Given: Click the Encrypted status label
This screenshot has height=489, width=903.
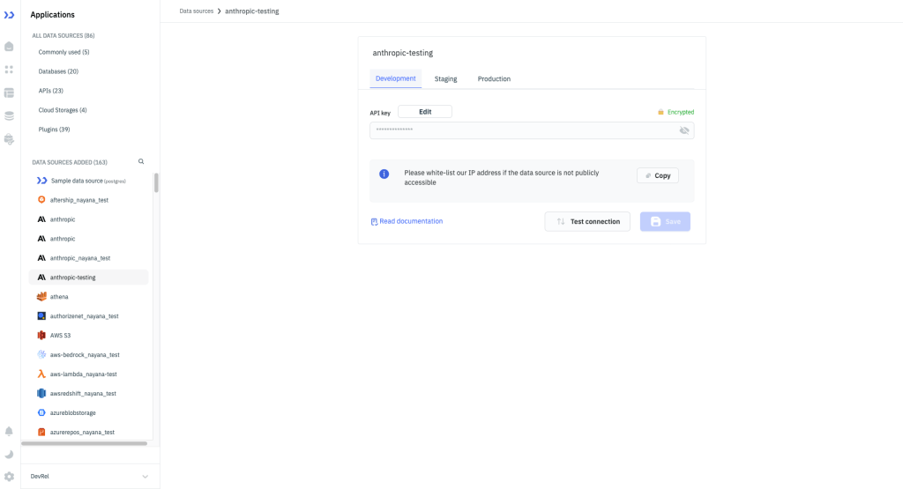Looking at the screenshot, I should 681,112.
